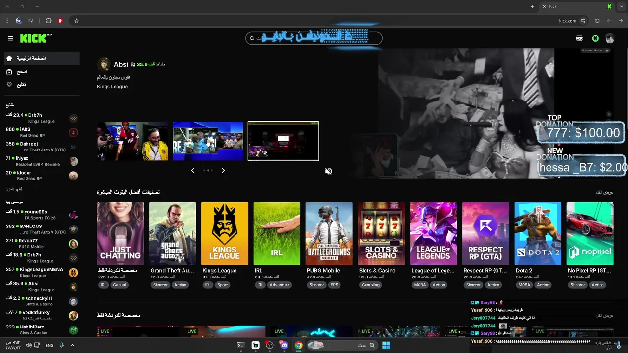Viewport: 628px width, 353px height.
Task: Open Discord from the taskbar
Action: pos(284,345)
